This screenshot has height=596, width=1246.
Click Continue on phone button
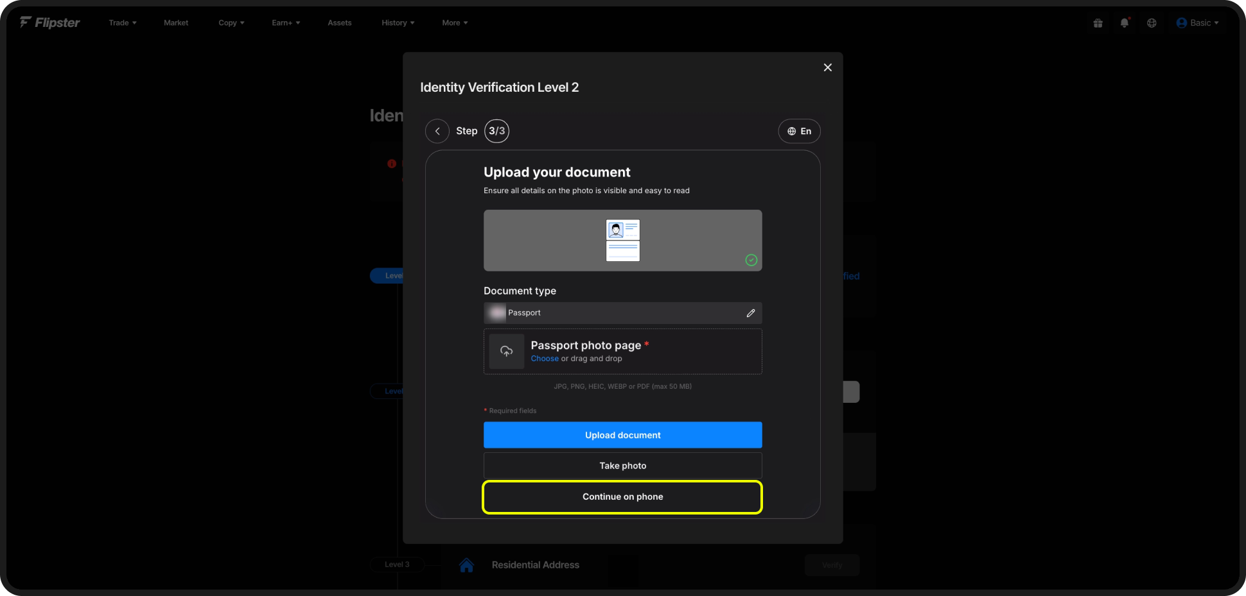pos(623,497)
